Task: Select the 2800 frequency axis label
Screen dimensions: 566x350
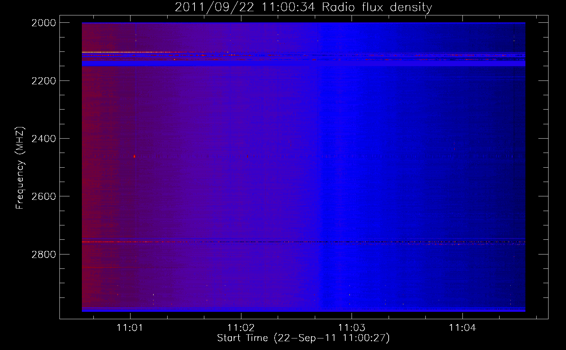Action: (x=43, y=254)
